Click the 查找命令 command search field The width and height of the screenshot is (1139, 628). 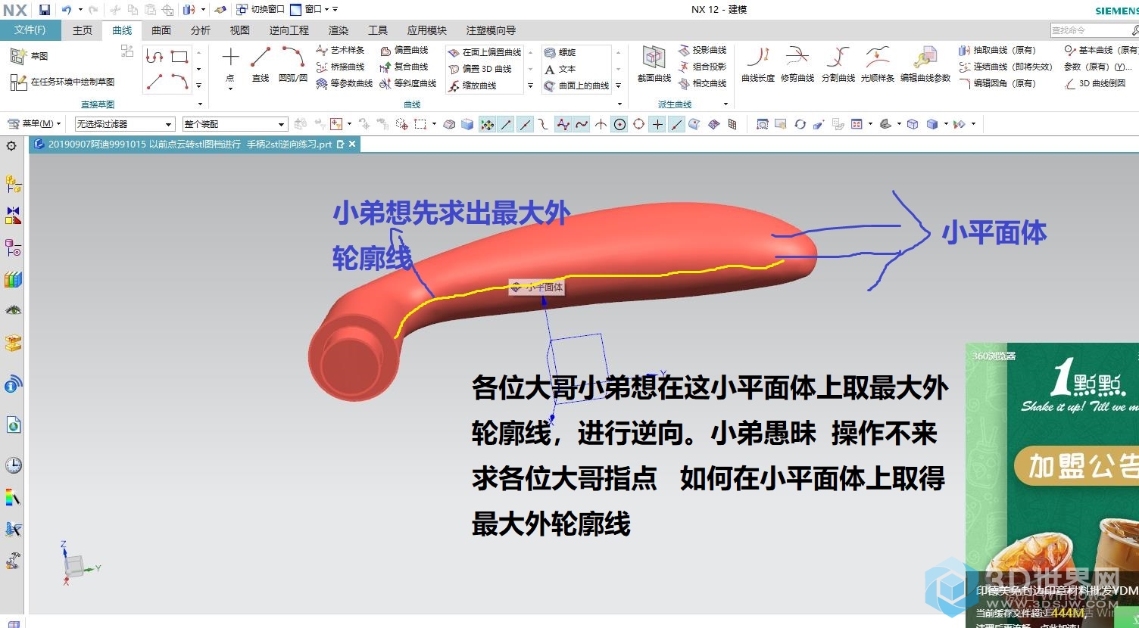[x=1091, y=30]
